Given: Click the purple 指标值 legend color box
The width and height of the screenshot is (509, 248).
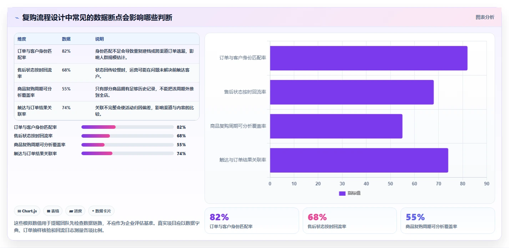Looking at the screenshot, I should [x=342, y=193].
